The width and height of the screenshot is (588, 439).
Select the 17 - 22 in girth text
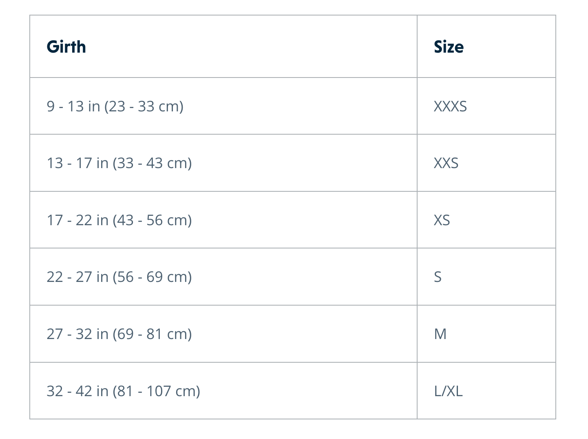77,220
